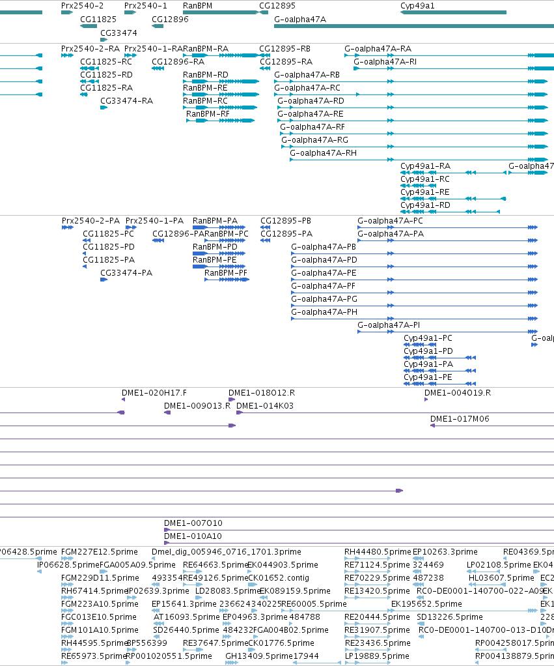This screenshot has width=554, height=666.
Task: Click transcript label Cyp49a1-RA
Action: (426, 167)
